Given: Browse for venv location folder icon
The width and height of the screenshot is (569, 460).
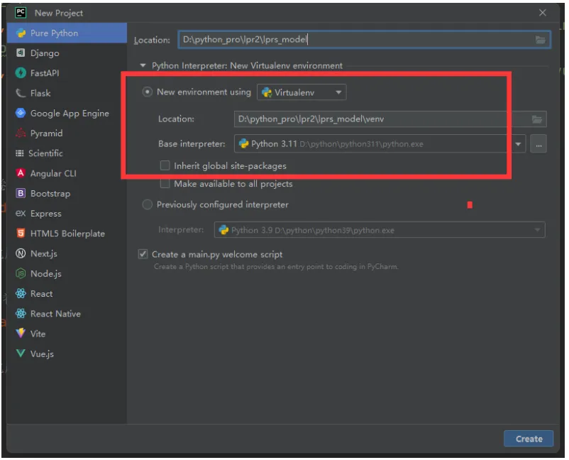Looking at the screenshot, I should coord(537,119).
